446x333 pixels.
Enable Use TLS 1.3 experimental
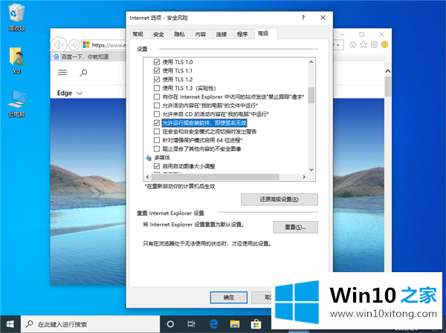click(157, 88)
